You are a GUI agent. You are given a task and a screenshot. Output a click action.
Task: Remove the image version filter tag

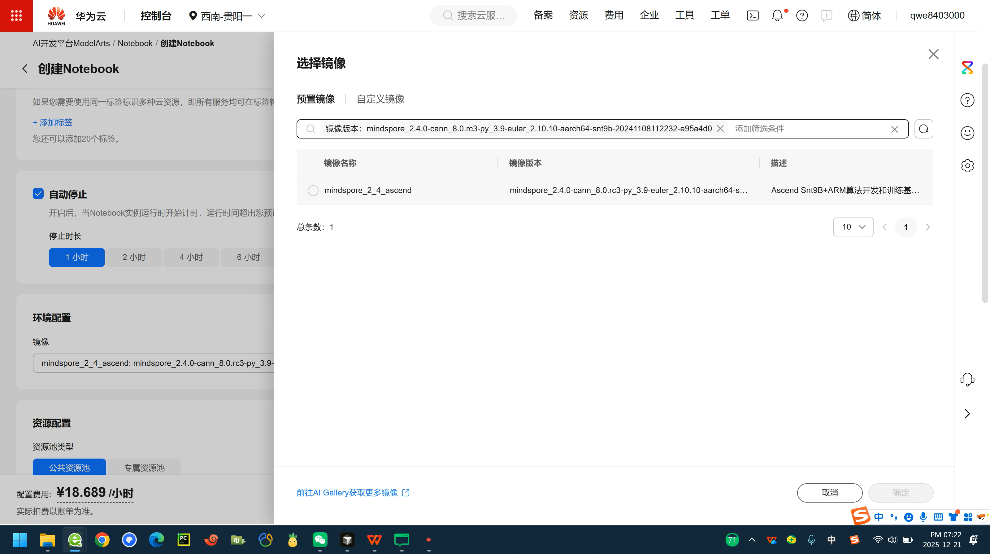(720, 129)
